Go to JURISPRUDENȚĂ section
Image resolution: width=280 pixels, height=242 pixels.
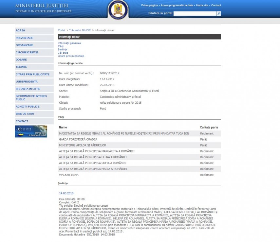click(34, 81)
